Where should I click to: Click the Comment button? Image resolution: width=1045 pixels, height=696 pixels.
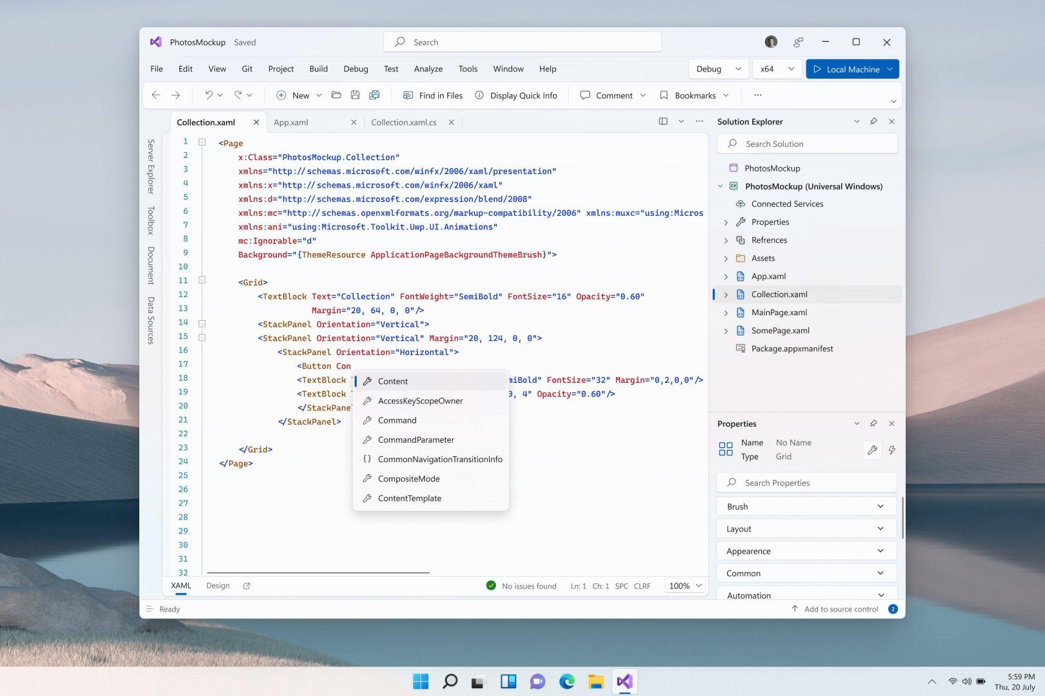click(x=606, y=95)
